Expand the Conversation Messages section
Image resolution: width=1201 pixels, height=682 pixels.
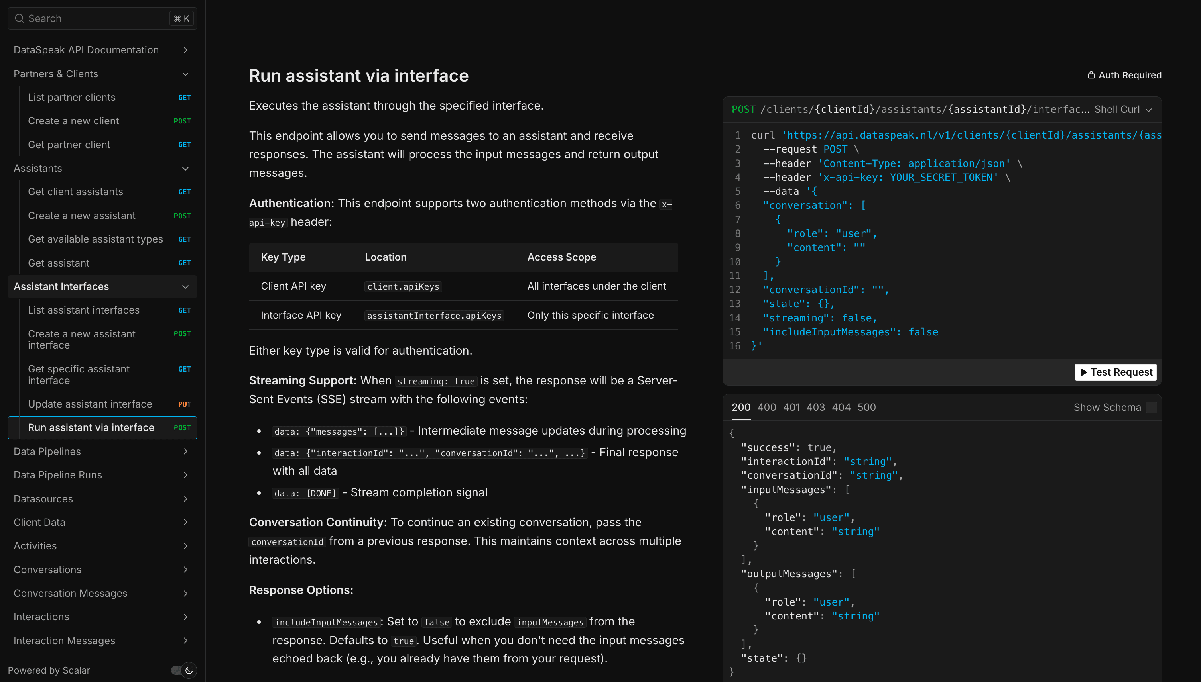(x=102, y=593)
